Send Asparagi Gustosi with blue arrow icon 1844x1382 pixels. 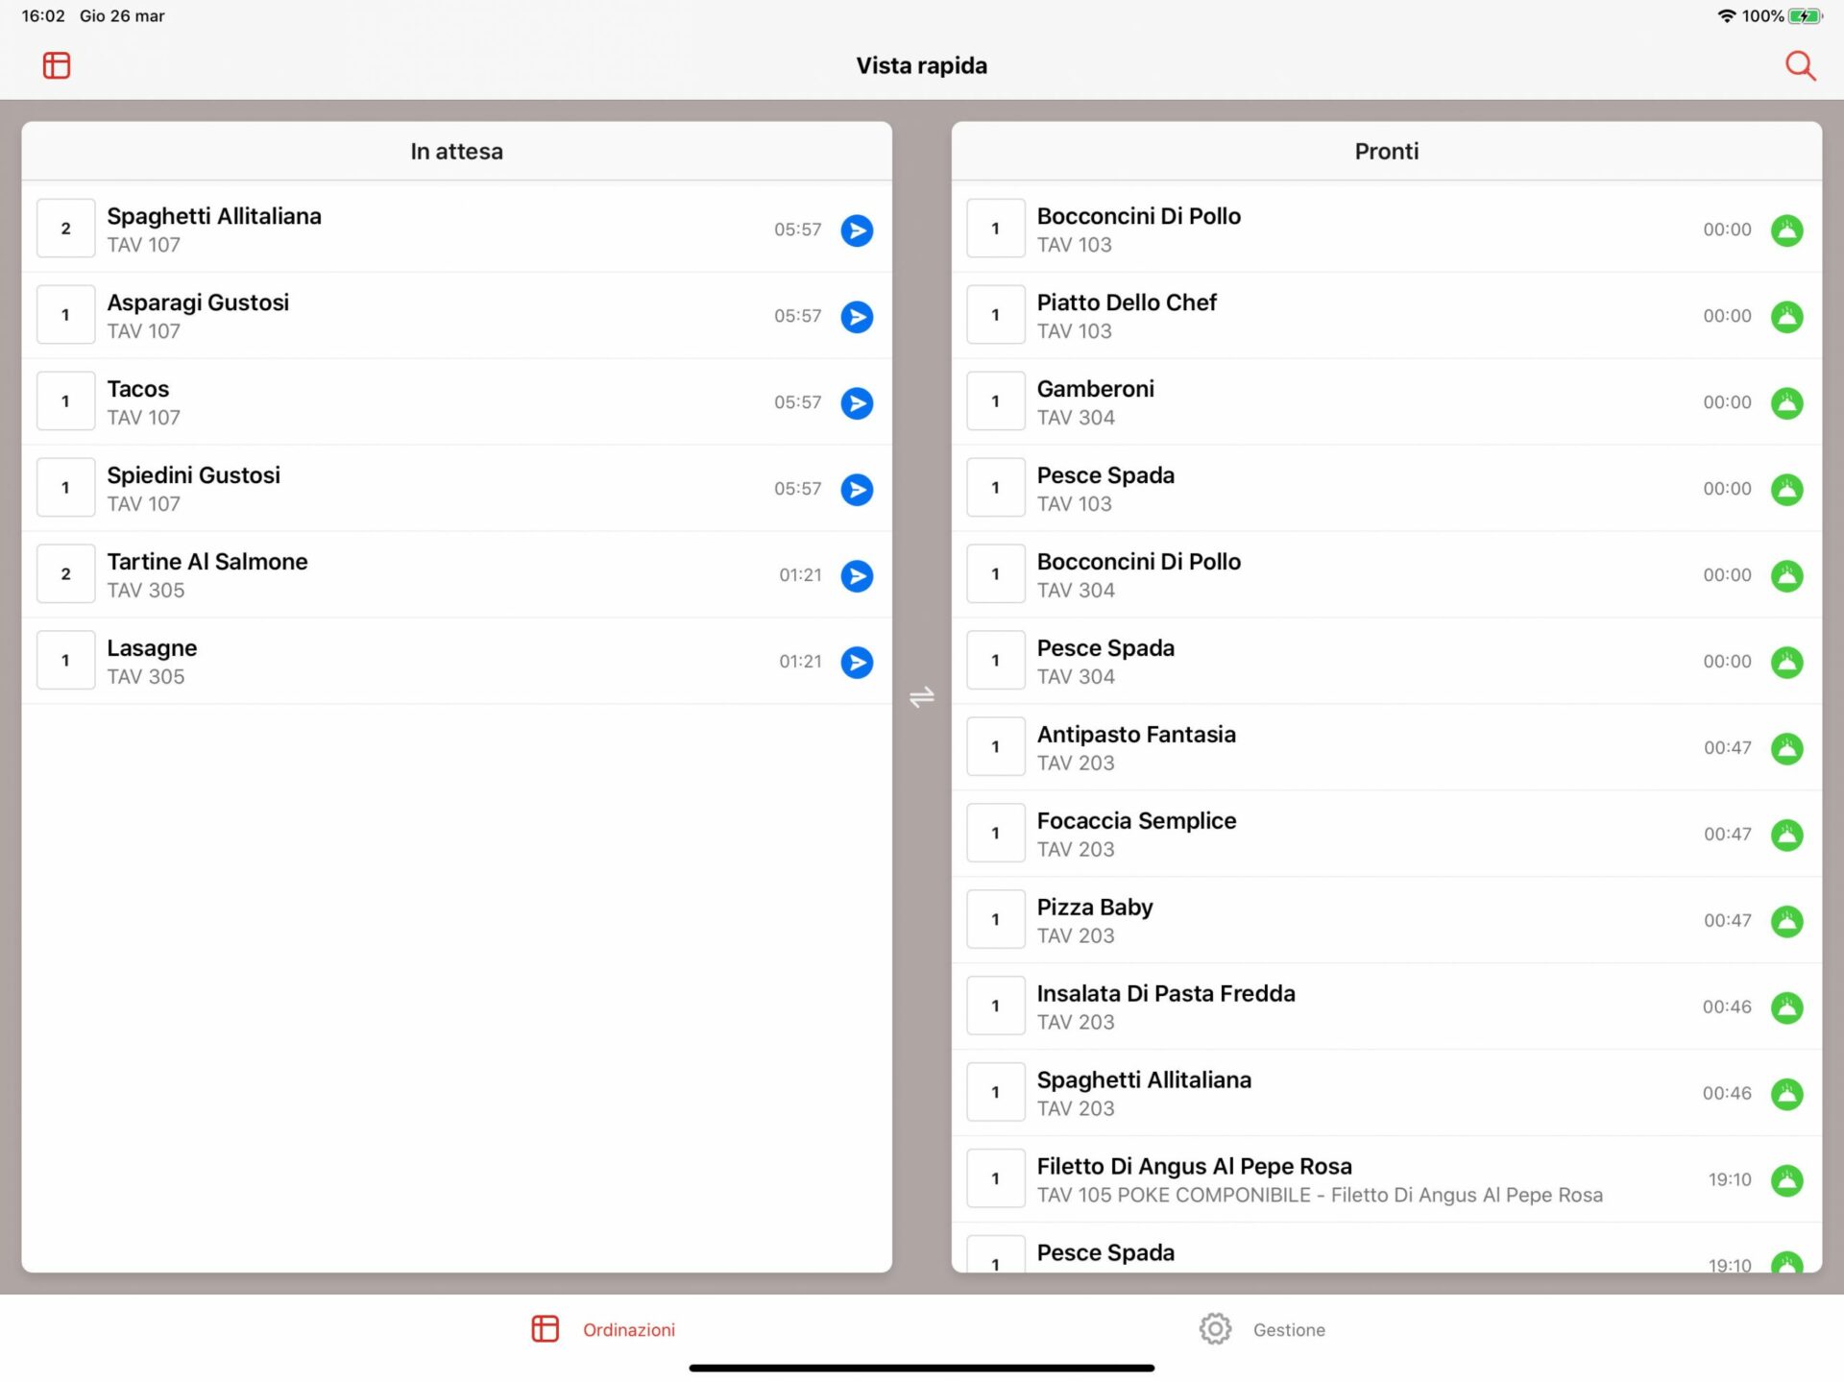point(857,317)
